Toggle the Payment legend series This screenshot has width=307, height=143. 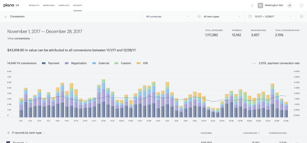(x=51, y=63)
